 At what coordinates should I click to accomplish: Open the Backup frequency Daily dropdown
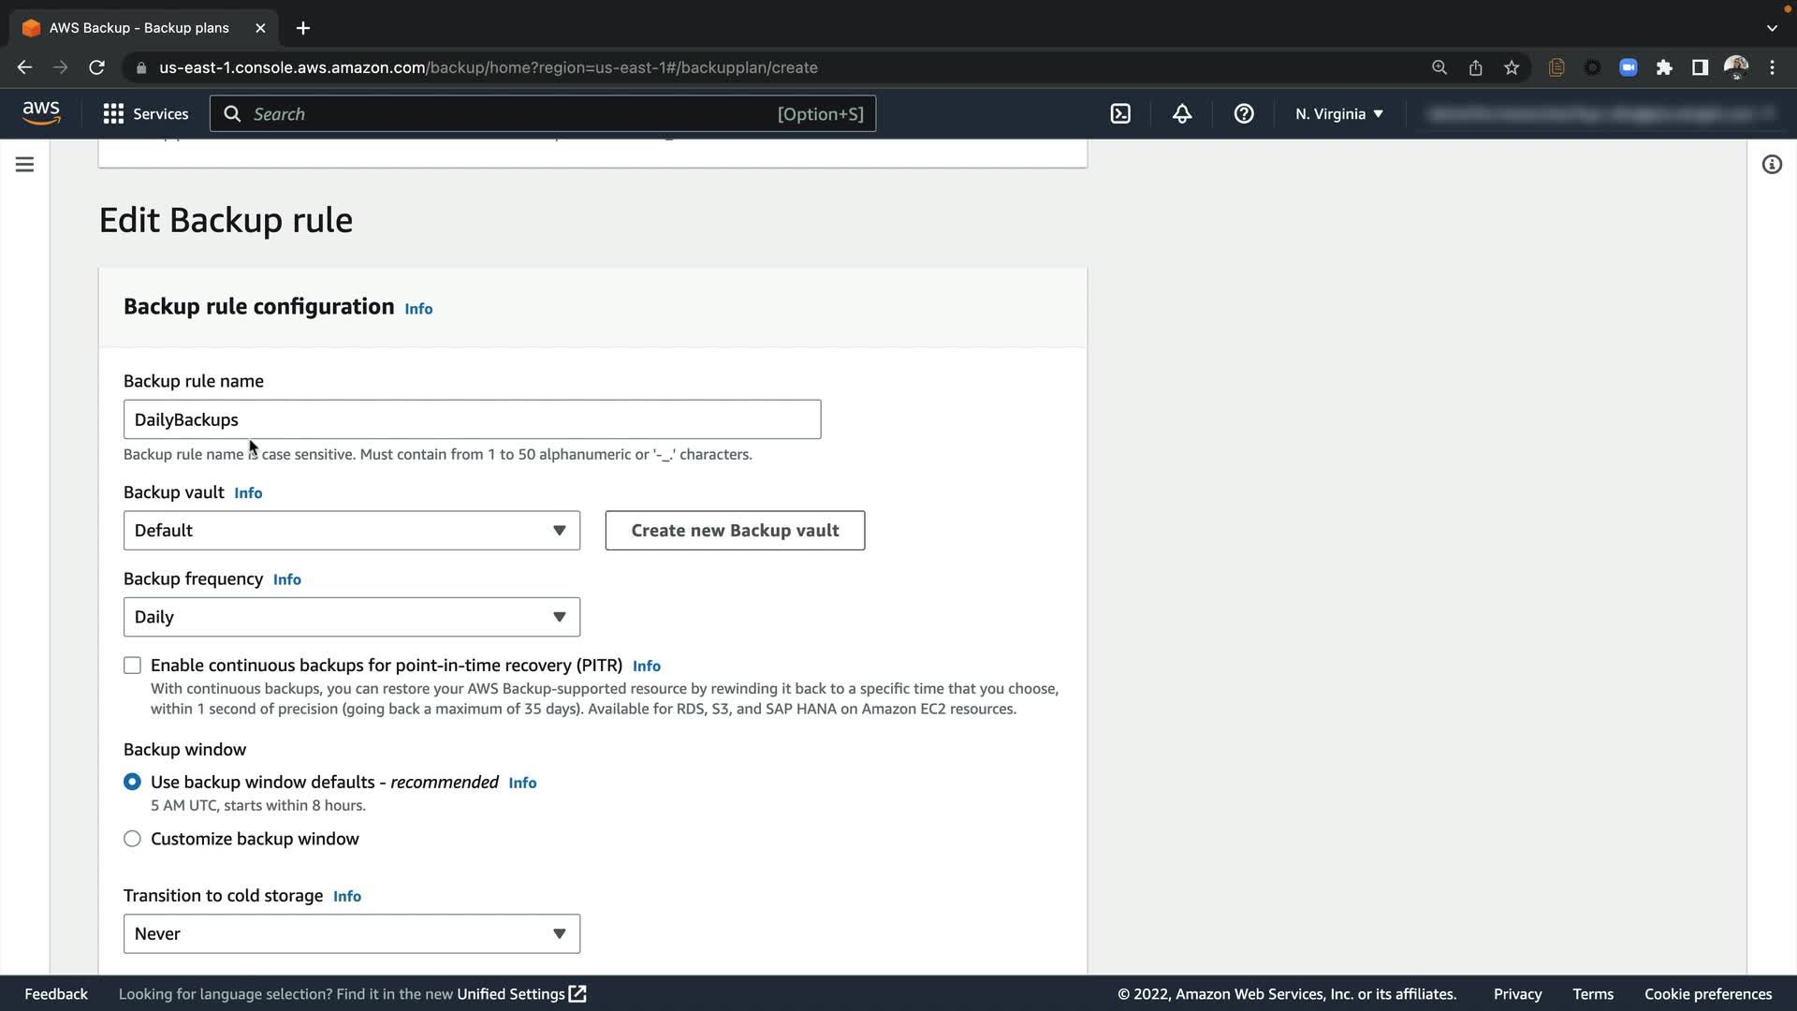tap(351, 617)
